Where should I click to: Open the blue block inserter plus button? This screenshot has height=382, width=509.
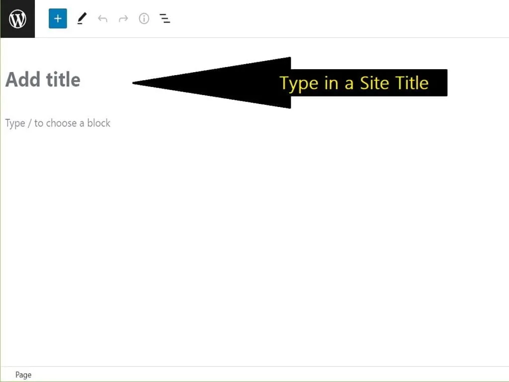tap(58, 19)
